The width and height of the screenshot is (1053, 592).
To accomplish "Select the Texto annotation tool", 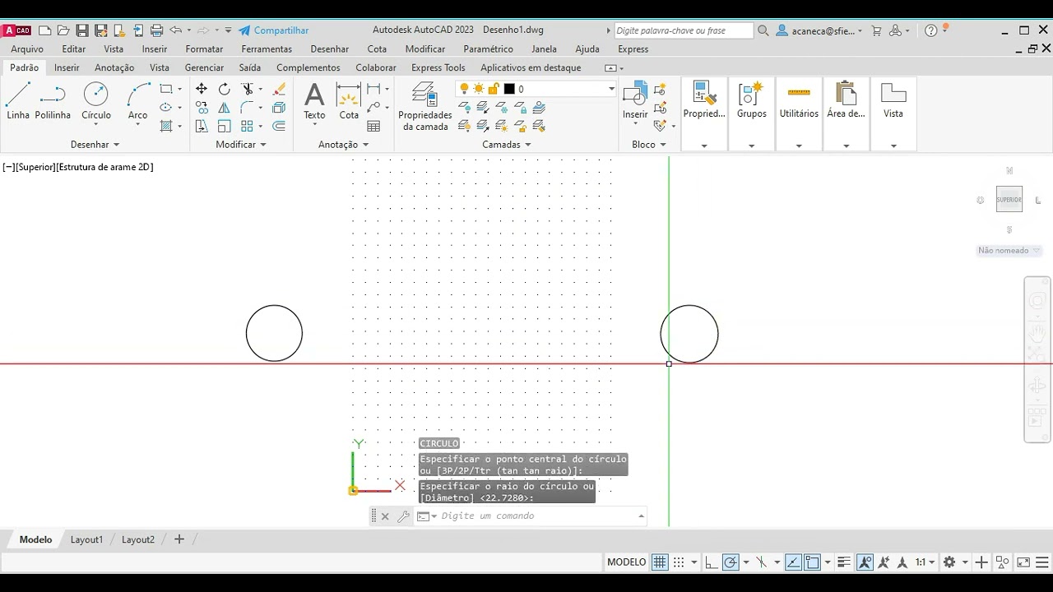I will (314, 101).
